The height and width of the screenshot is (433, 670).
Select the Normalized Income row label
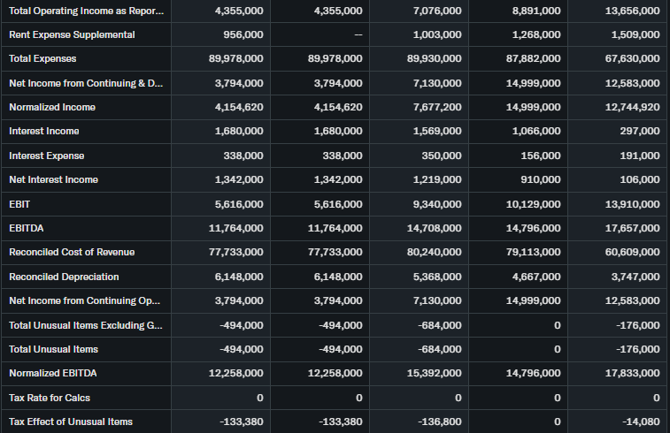click(52, 107)
